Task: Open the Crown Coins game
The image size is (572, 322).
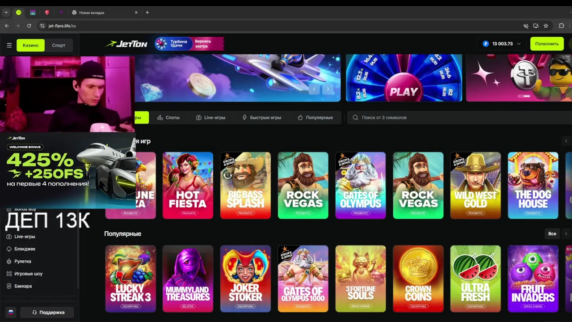Action: click(418, 279)
